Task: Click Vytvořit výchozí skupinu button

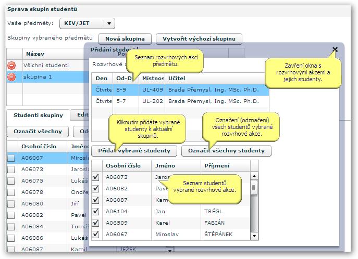Action: [x=199, y=38]
